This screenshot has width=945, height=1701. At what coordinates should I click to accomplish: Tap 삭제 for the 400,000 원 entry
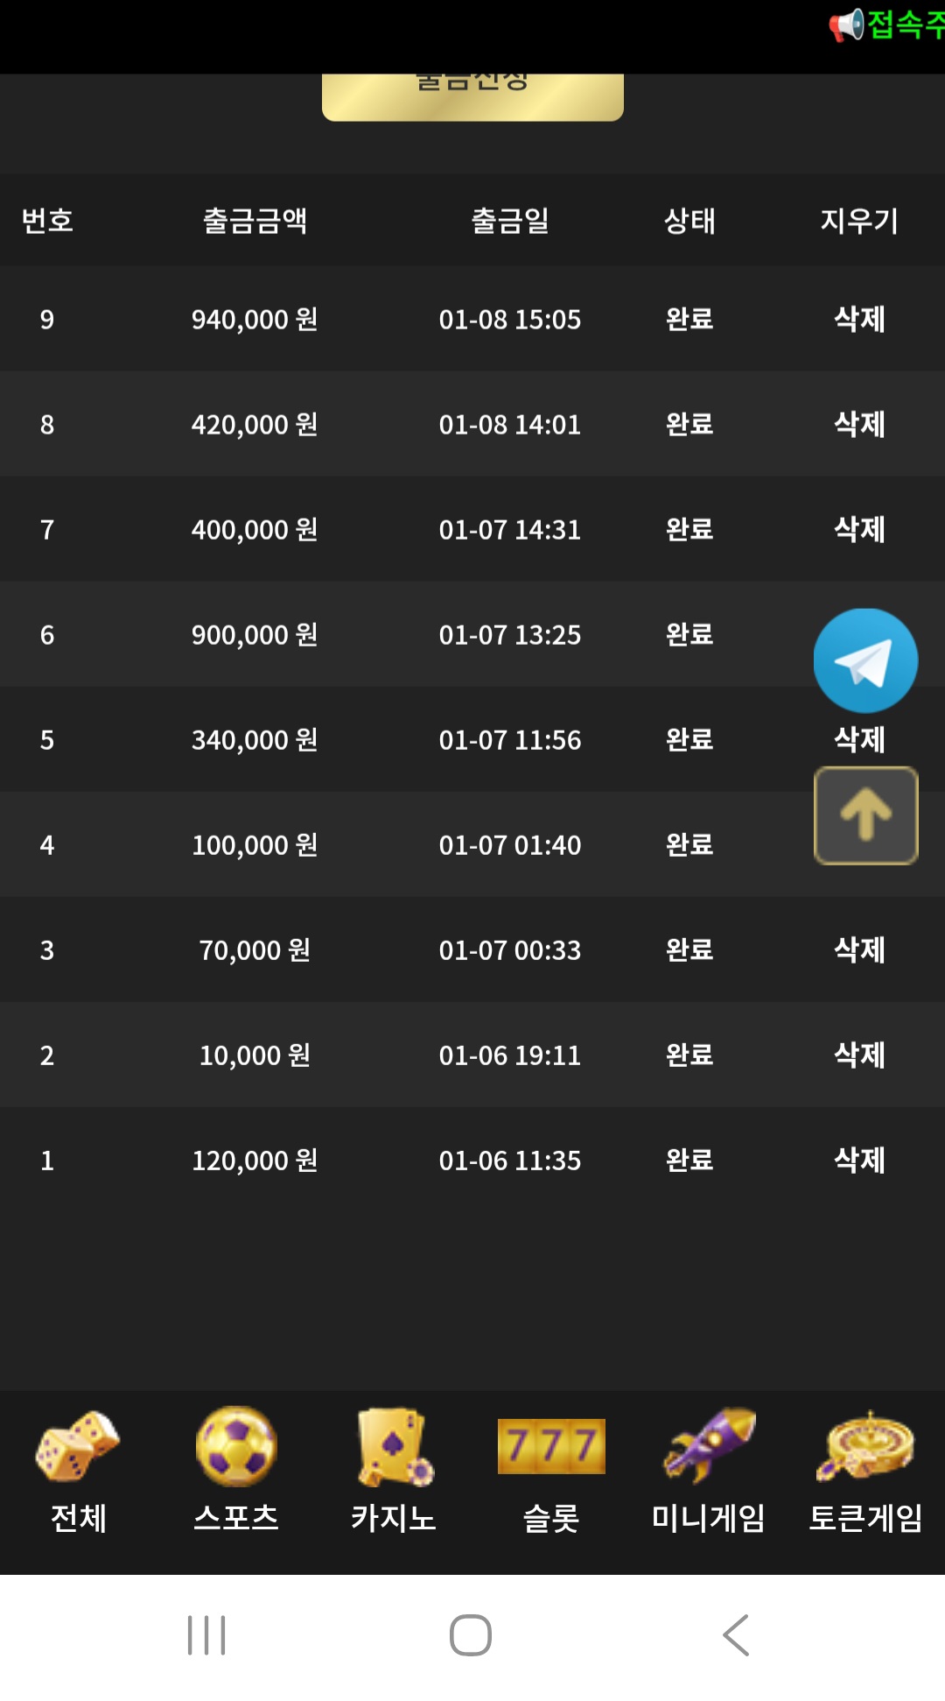859,529
